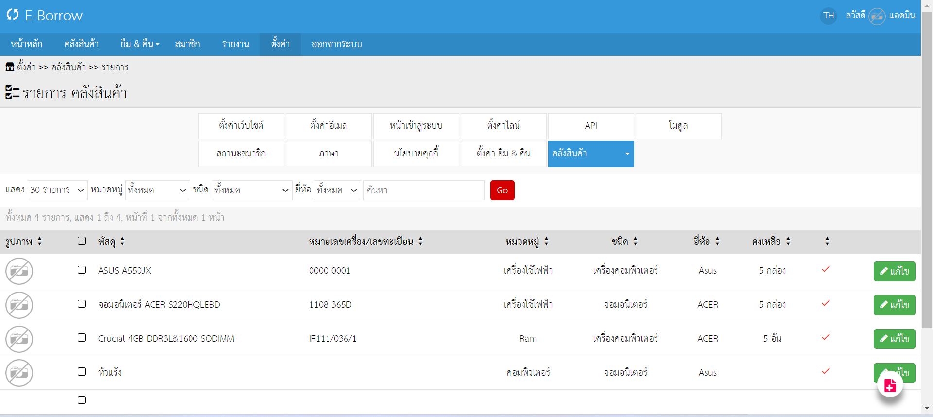
Task: Open the admin avatar icon
Action: (877, 16)
